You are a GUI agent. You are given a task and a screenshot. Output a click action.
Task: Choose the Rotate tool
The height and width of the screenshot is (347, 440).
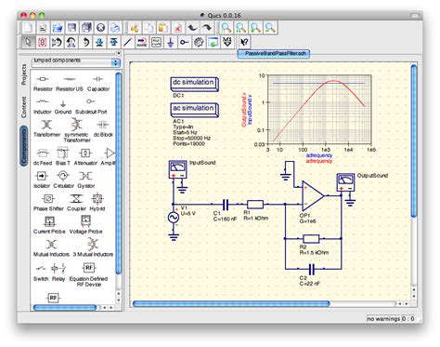[85, 42]
